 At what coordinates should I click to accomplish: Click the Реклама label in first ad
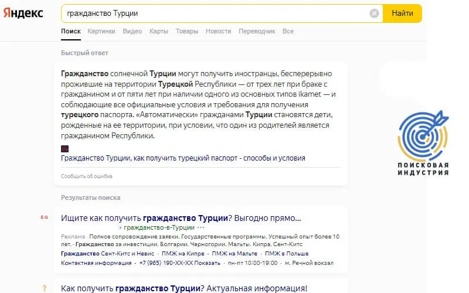pyautogui.click(x=73, y=237)
